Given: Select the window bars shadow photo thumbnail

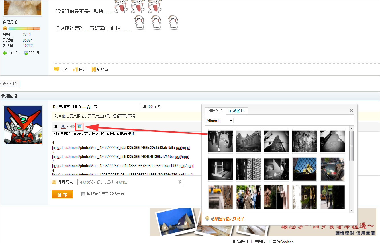Looking at the screenshot, I should coord(248,169).
